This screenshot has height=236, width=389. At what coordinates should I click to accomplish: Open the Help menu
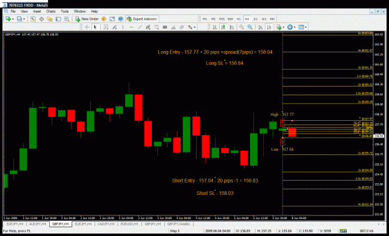pos(94,11)
